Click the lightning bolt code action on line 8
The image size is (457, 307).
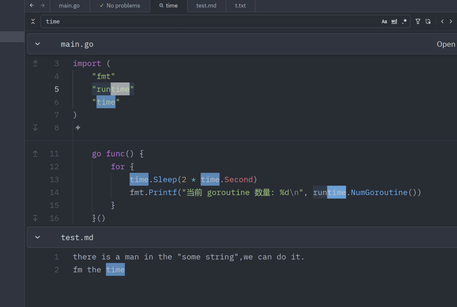(78, 128)
